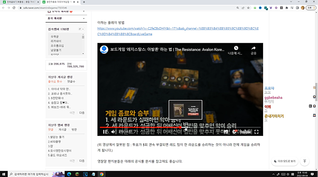Refresh the connected members list
Screen dimensions: 318x177
pos(80,29)
